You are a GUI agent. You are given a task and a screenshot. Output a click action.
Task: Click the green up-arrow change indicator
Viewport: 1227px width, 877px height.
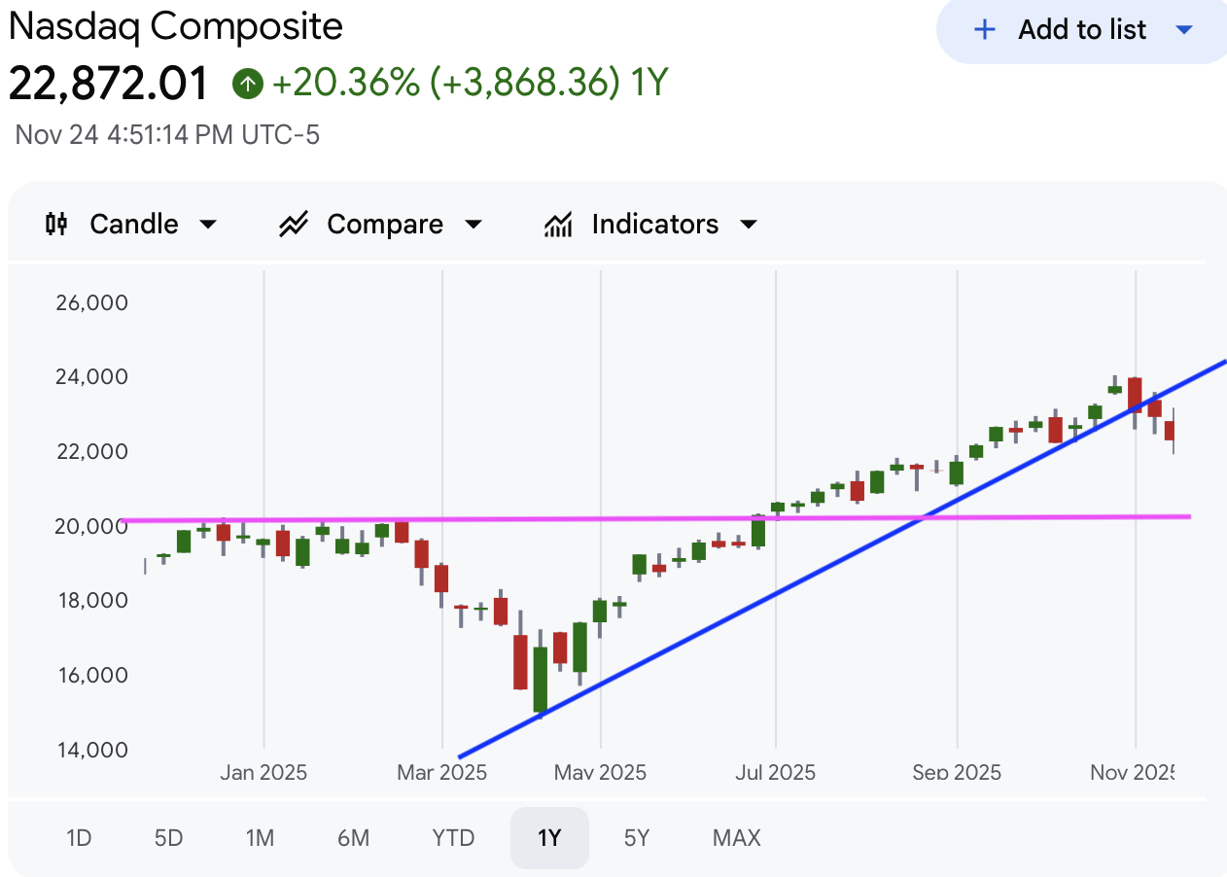pyautogui.click(x=248, y=85)
